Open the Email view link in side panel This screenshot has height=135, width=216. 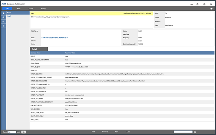pos(9,16)
